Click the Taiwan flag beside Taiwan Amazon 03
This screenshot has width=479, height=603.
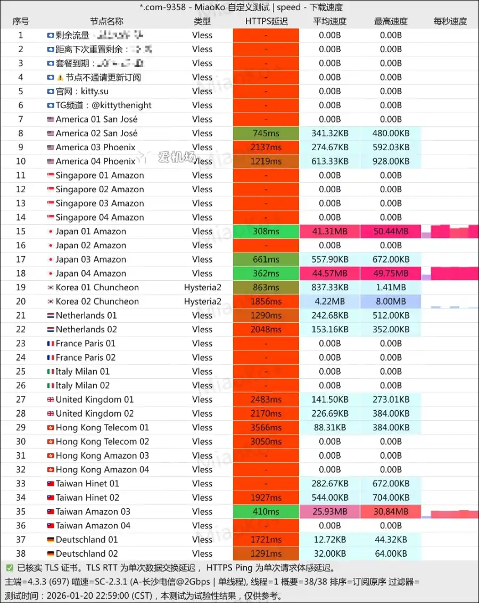click(x=51, y=511)
